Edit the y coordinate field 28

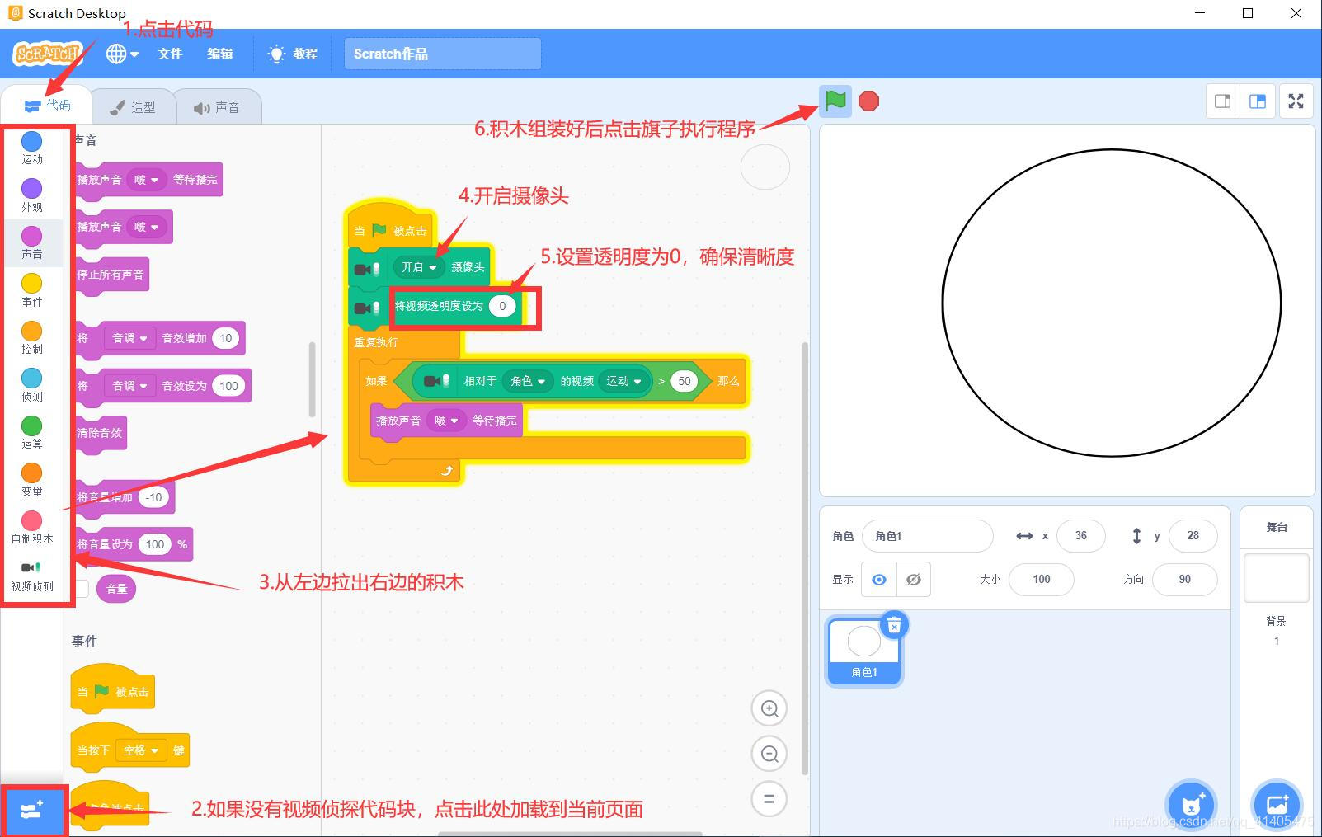pos(1193,536)
